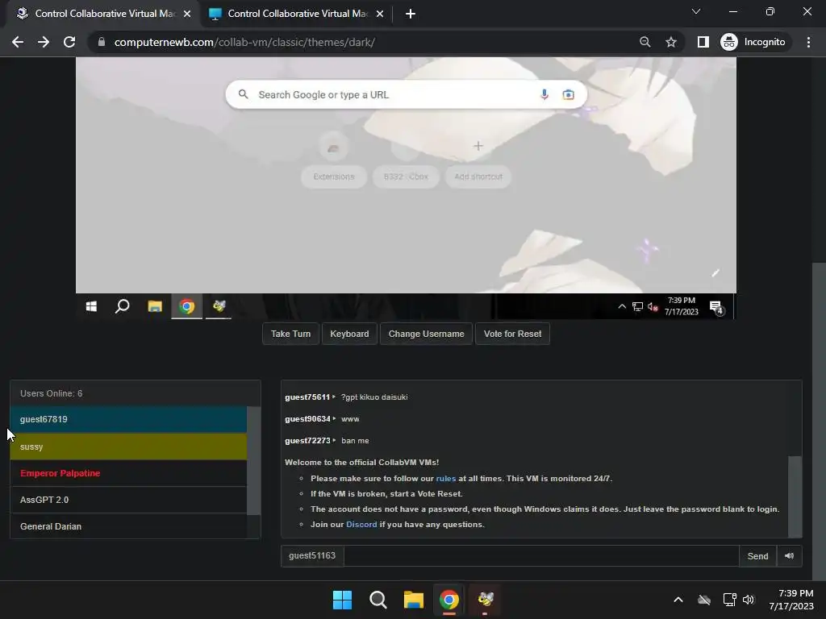Image resolution: width=826 pixels, height=619 pixels.
Task: Click the host bee taskbar icon
Action: click(485, 600)
